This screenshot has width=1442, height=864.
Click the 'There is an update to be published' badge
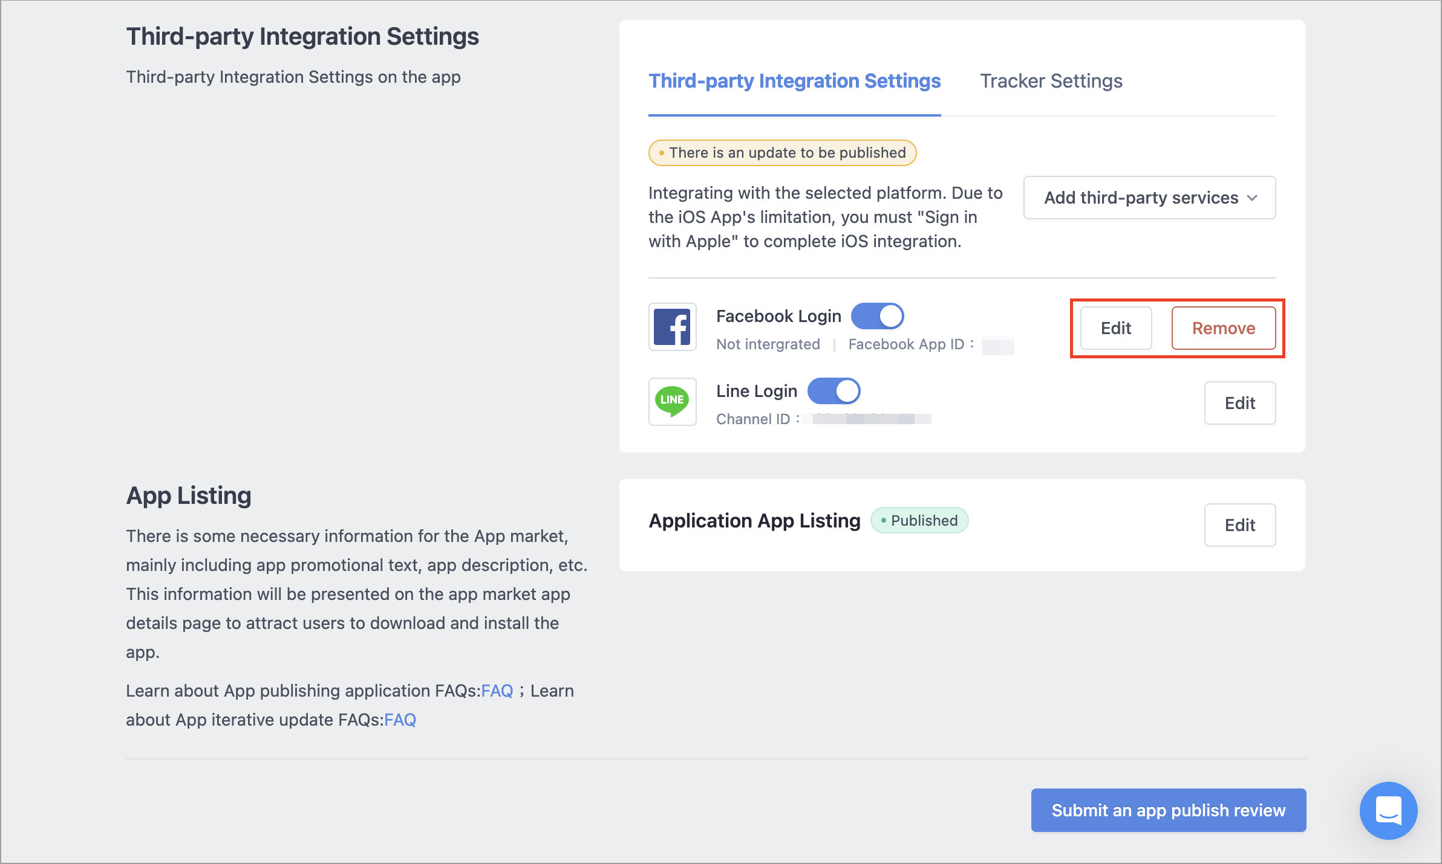(782, 153)
